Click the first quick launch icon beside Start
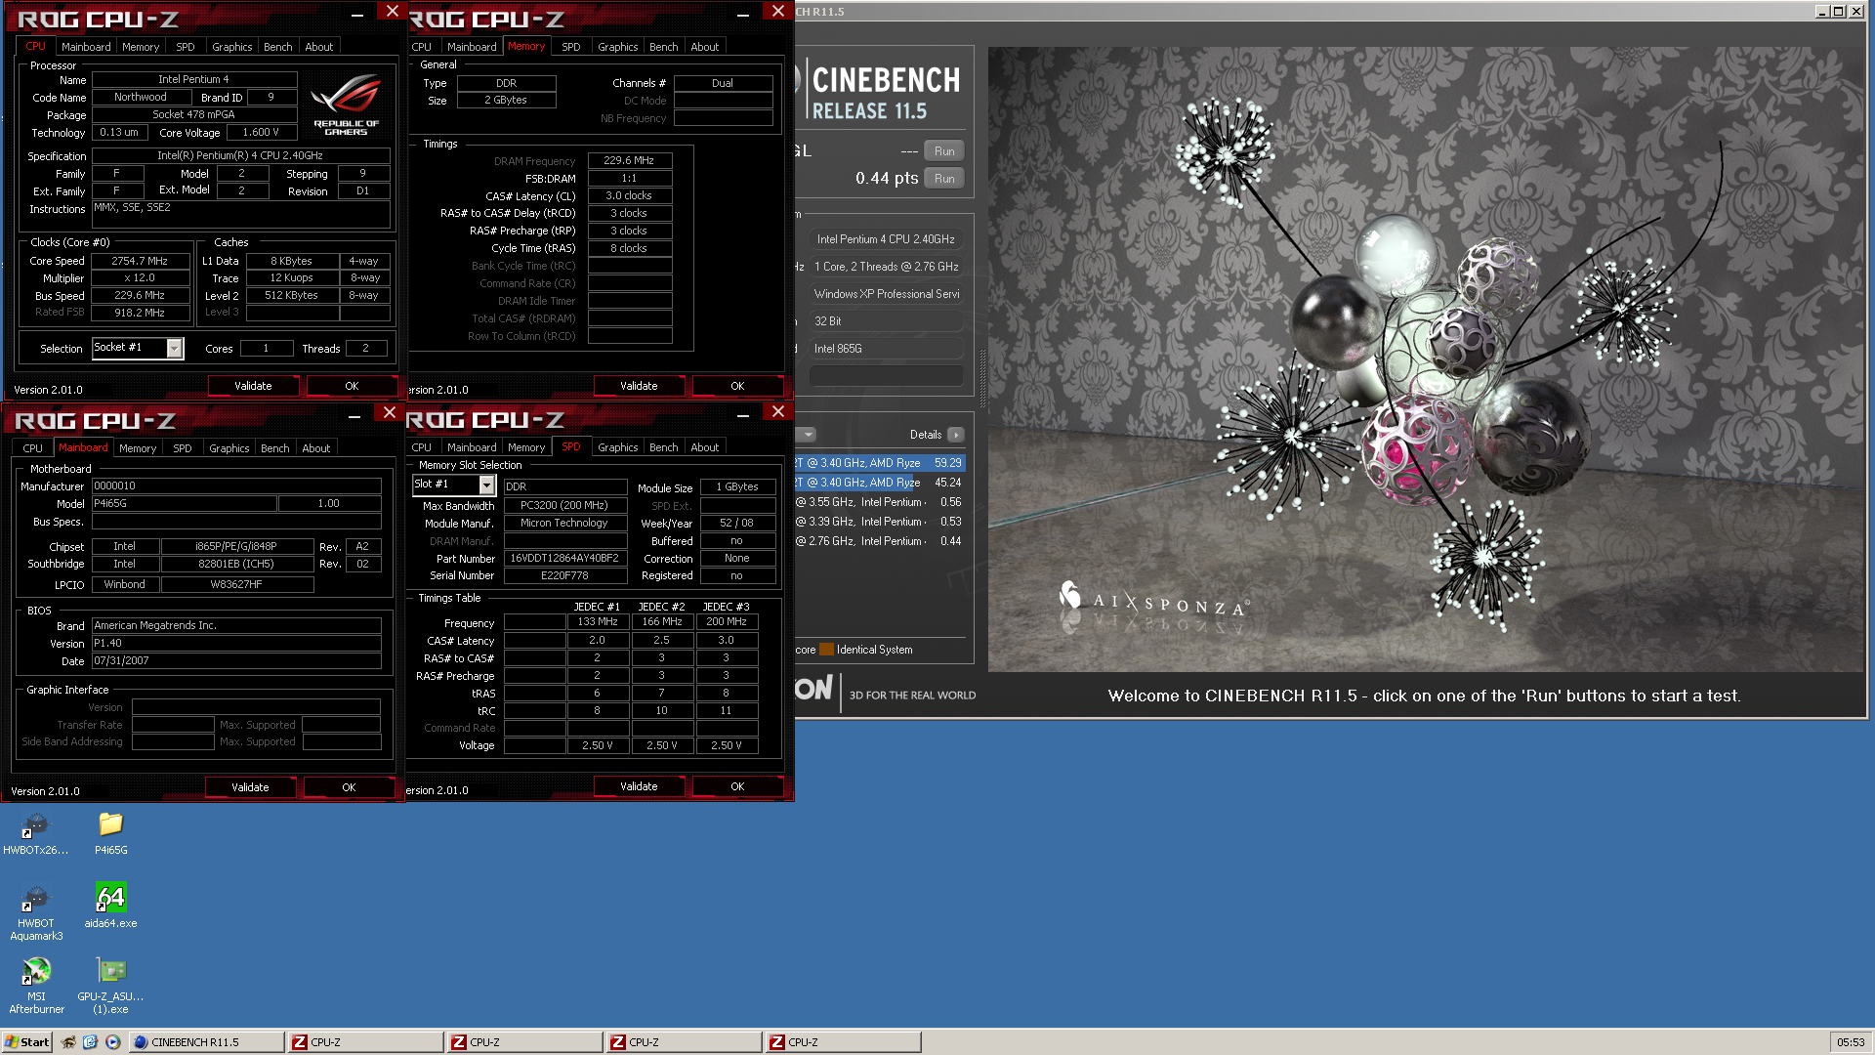 pos(68,1042)
